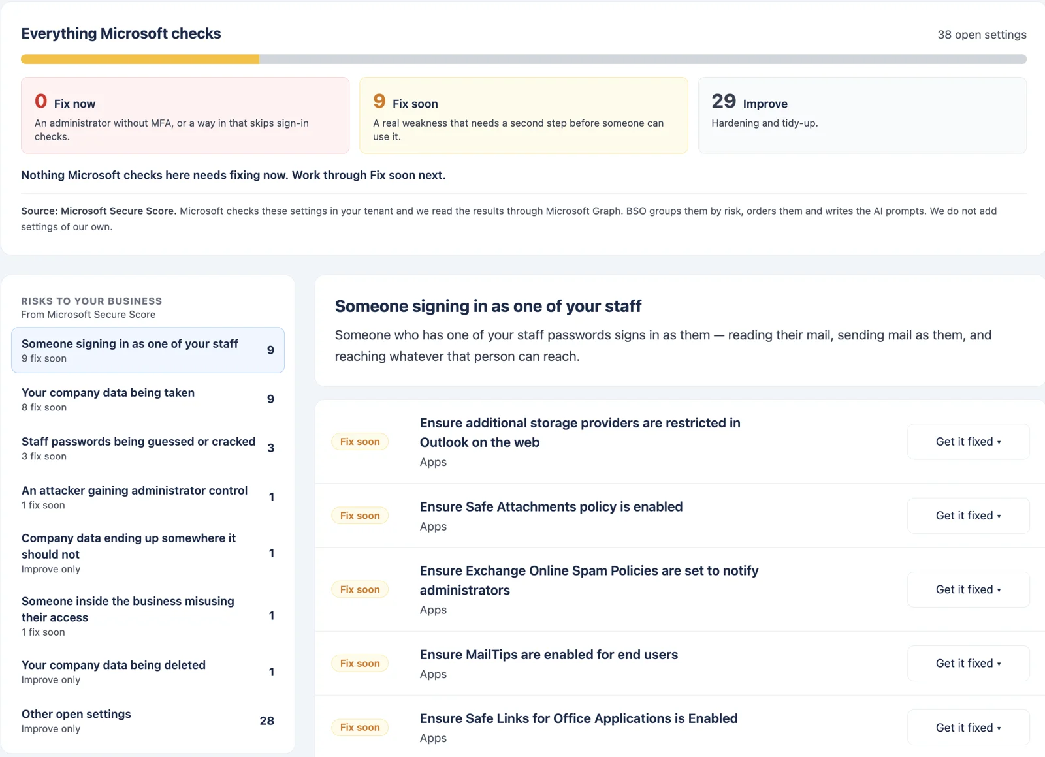View the "Your company data being deleted" risk
The image size is (1045, 757).
tap(148, 672)
